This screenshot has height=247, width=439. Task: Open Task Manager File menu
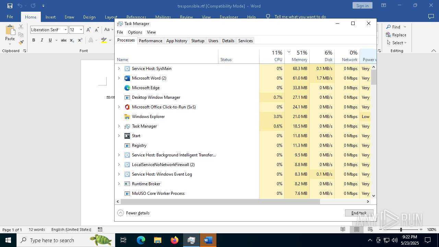[120, 32]
